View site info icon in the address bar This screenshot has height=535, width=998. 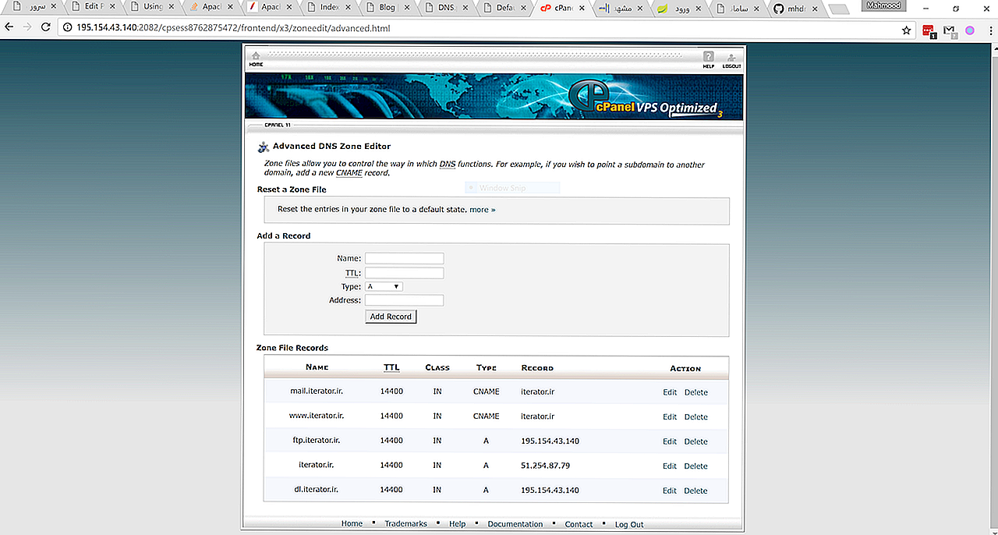[68, 29]
